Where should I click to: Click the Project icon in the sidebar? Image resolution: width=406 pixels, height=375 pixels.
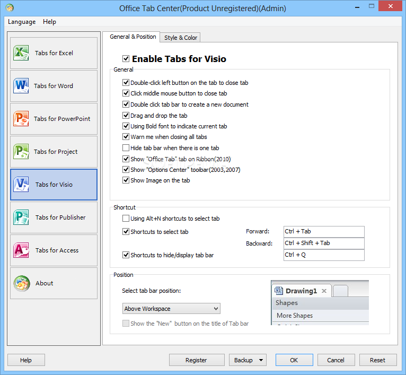click(21, 151)
